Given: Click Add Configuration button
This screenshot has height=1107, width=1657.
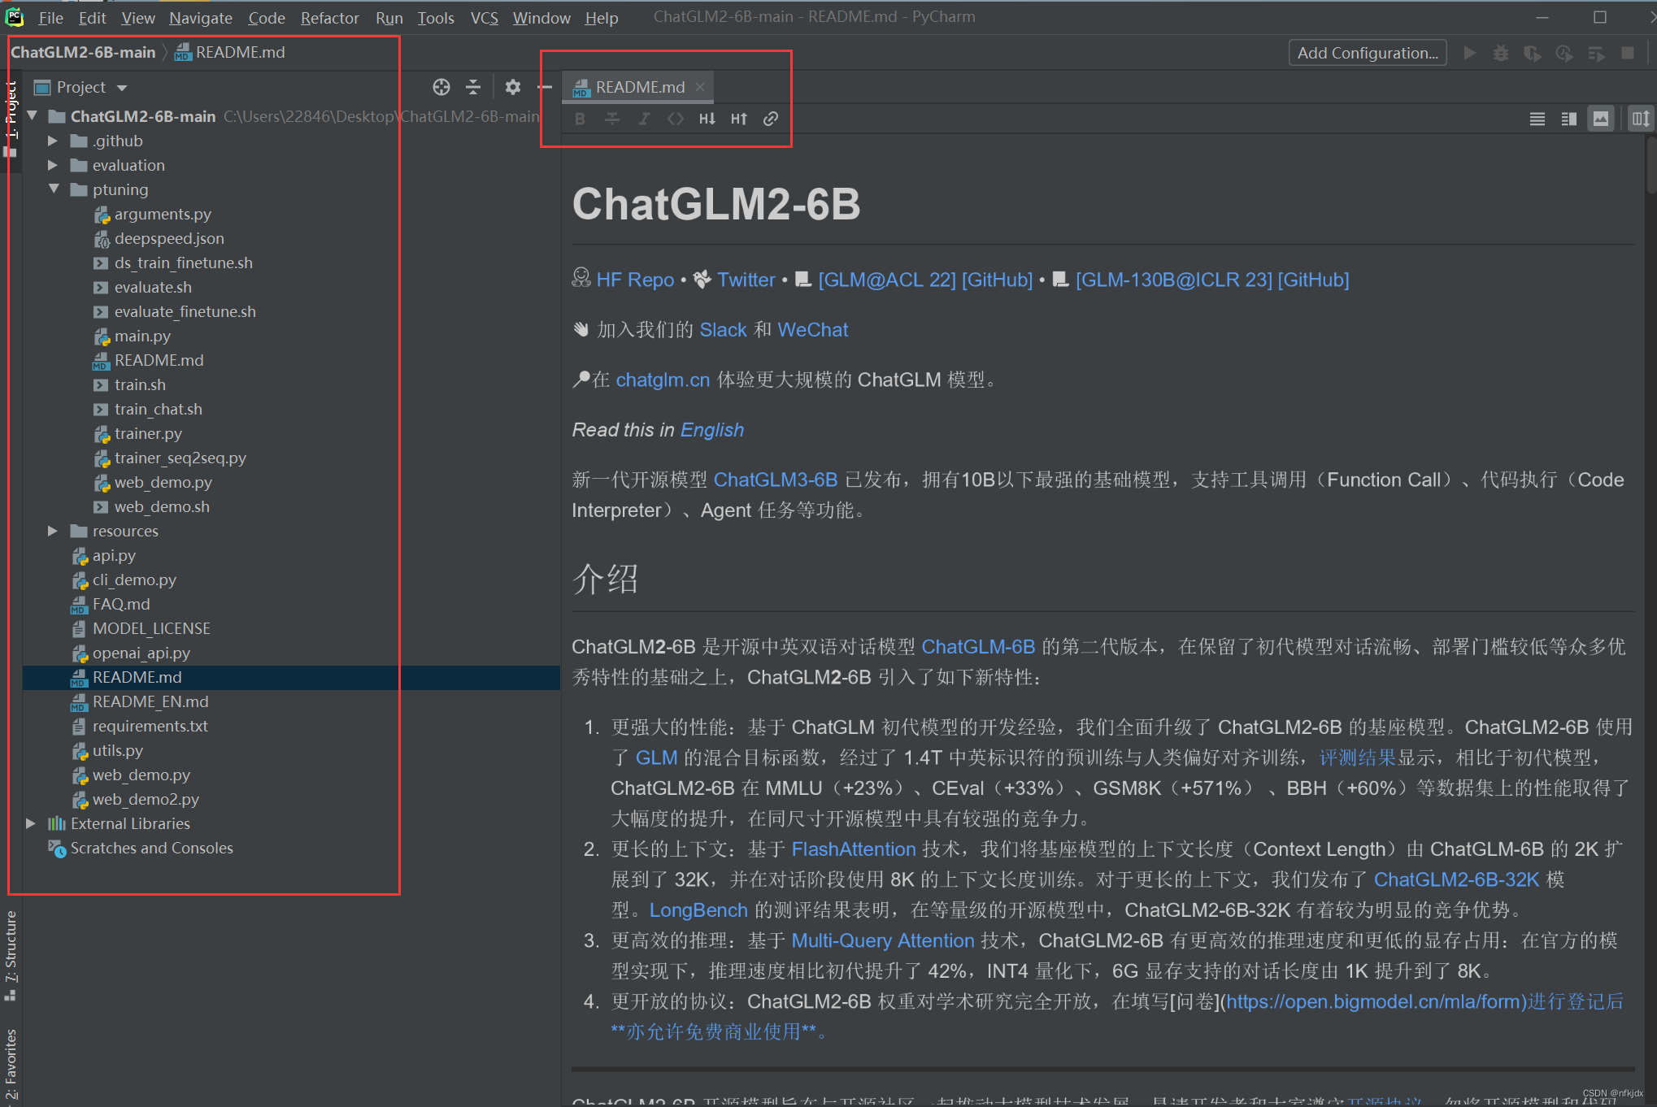Looking at the screenshot, I should pos(1367,53).
